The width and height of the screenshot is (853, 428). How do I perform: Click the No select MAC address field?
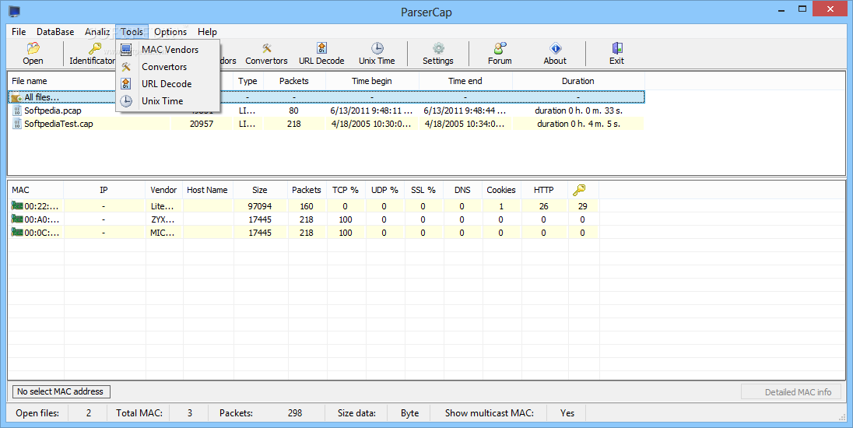pyautogui.click(x=61, y=391)
